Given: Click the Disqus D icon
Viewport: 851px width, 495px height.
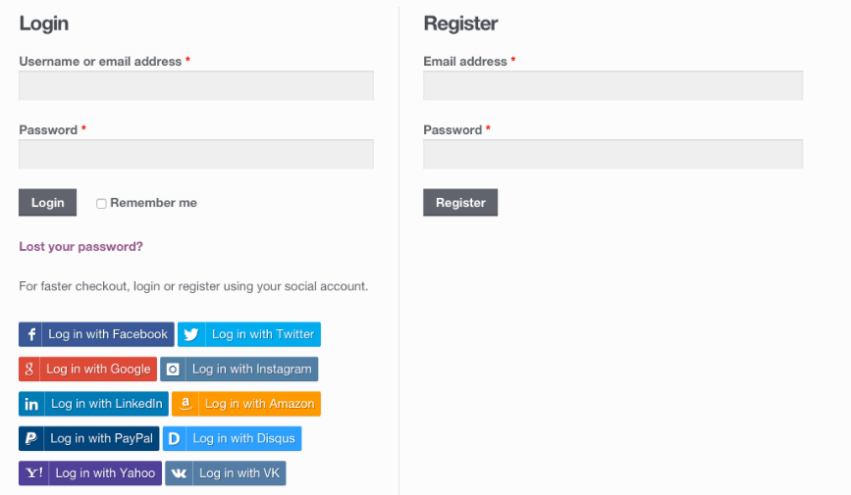Looking at the screenshot, I should coord(174,438).
